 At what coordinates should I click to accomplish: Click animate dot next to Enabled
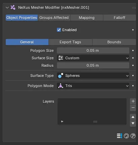coord(133,30)
